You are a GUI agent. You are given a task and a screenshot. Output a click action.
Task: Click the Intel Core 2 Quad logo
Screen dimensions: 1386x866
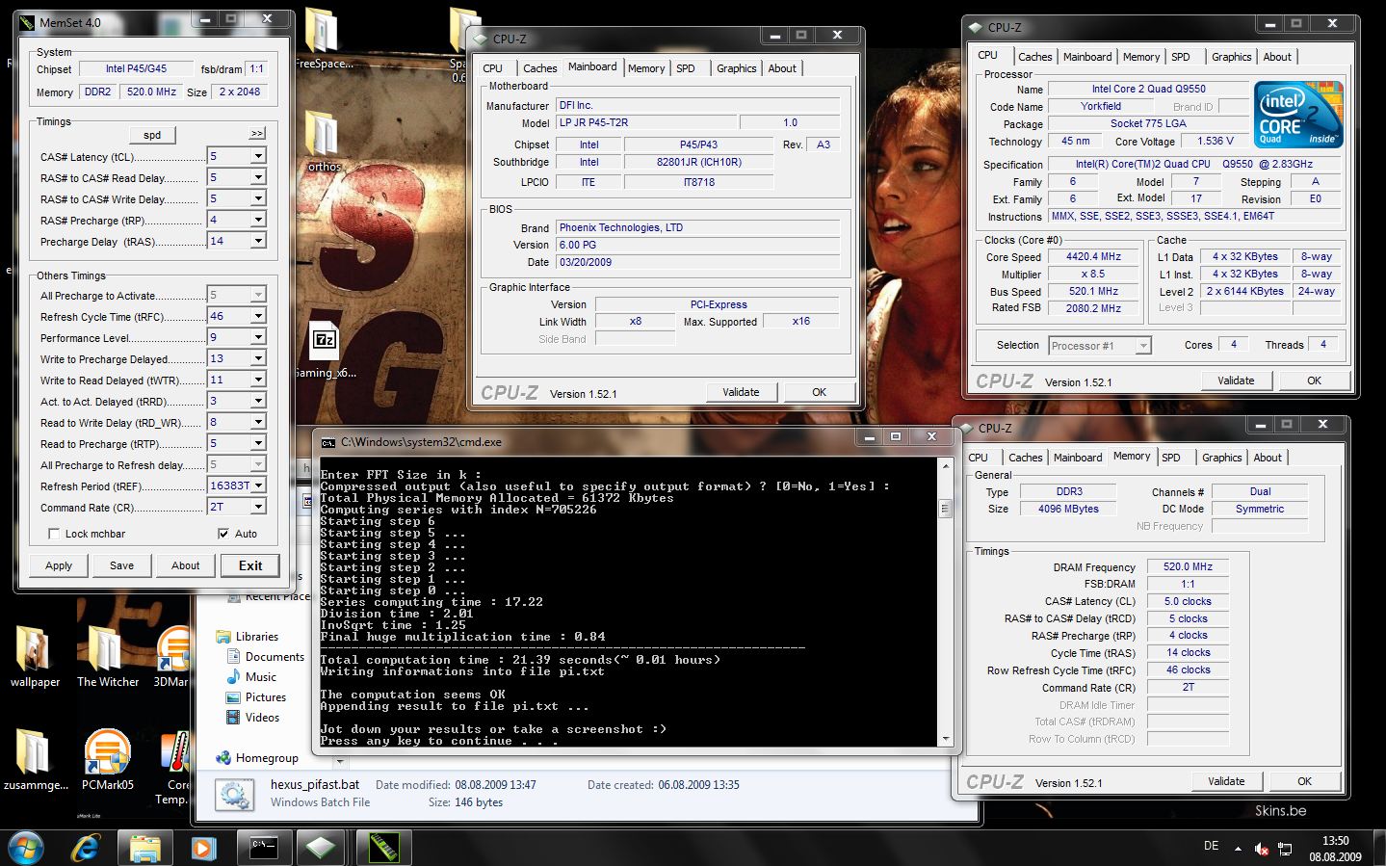click(1297, 114)
